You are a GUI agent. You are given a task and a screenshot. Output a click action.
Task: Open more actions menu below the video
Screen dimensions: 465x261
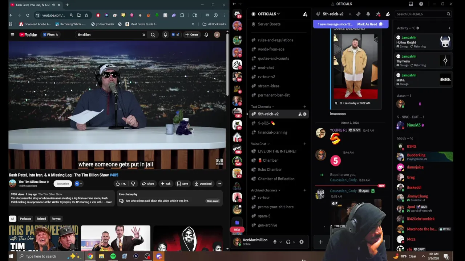[219, 184]
